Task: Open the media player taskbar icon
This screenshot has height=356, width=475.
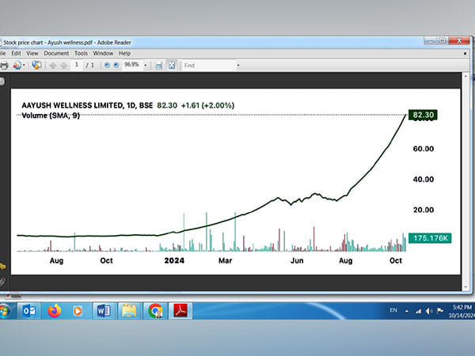Action: pyautogui.click(x=78, y=311)
